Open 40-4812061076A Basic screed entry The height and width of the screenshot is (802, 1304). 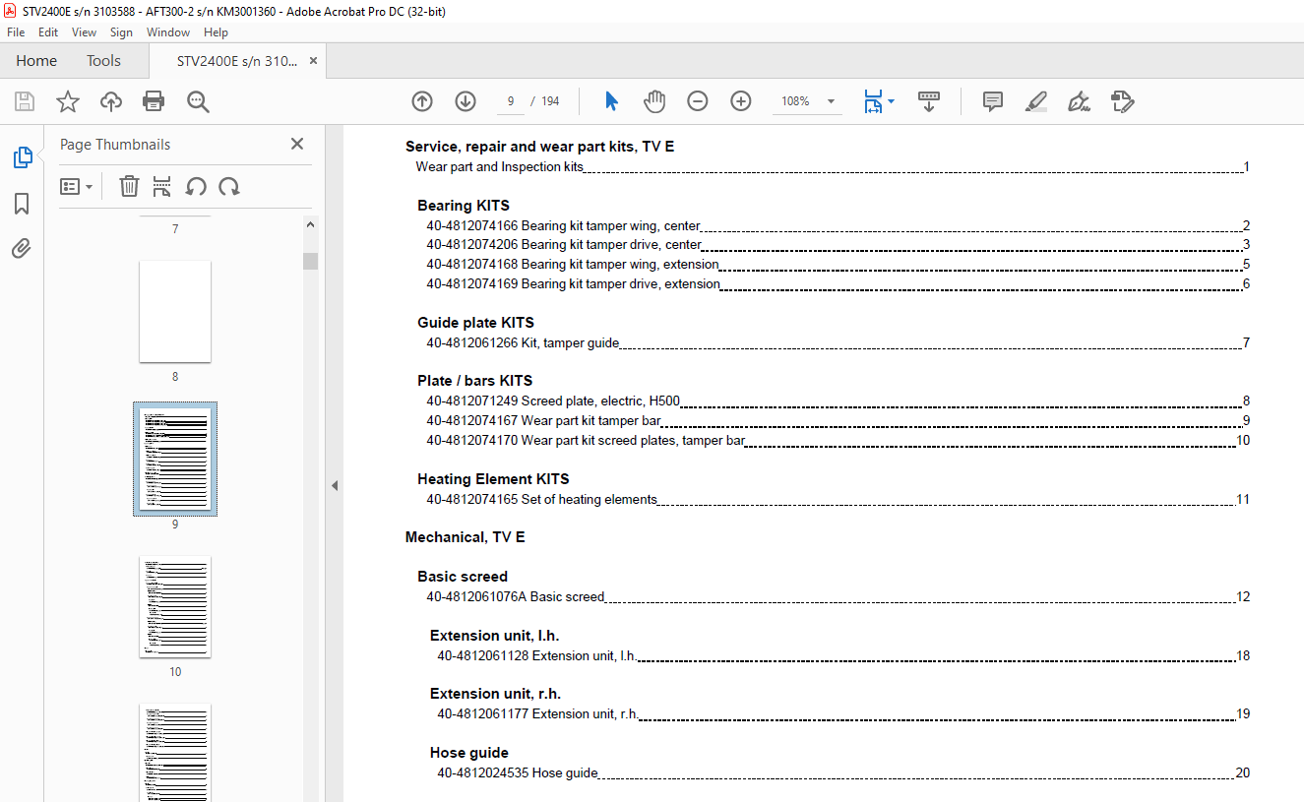(838, 596)
